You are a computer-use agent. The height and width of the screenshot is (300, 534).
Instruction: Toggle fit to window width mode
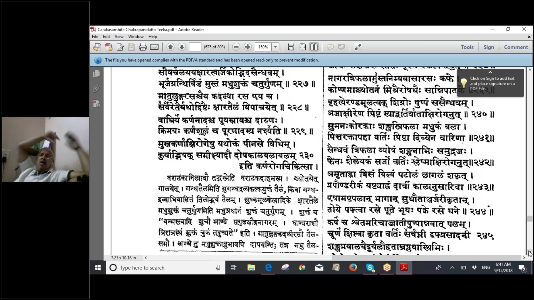291,47
